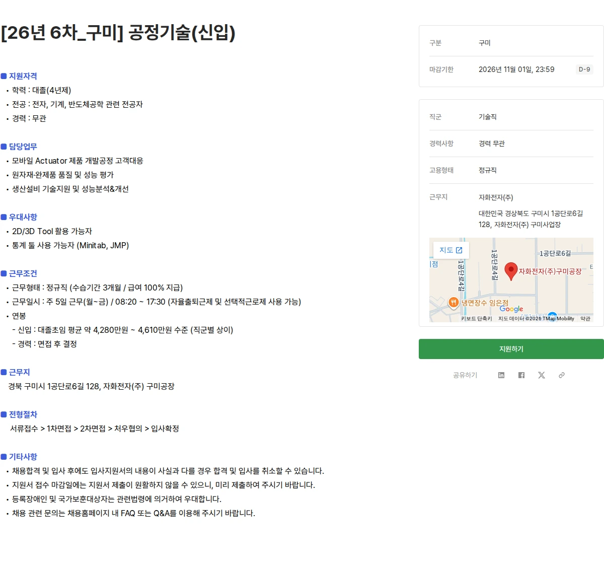The height and width of the screenshot is (569, 604).
Task: Click the red map pin marker
Action: pyautogui.click(x=511, y=271)
